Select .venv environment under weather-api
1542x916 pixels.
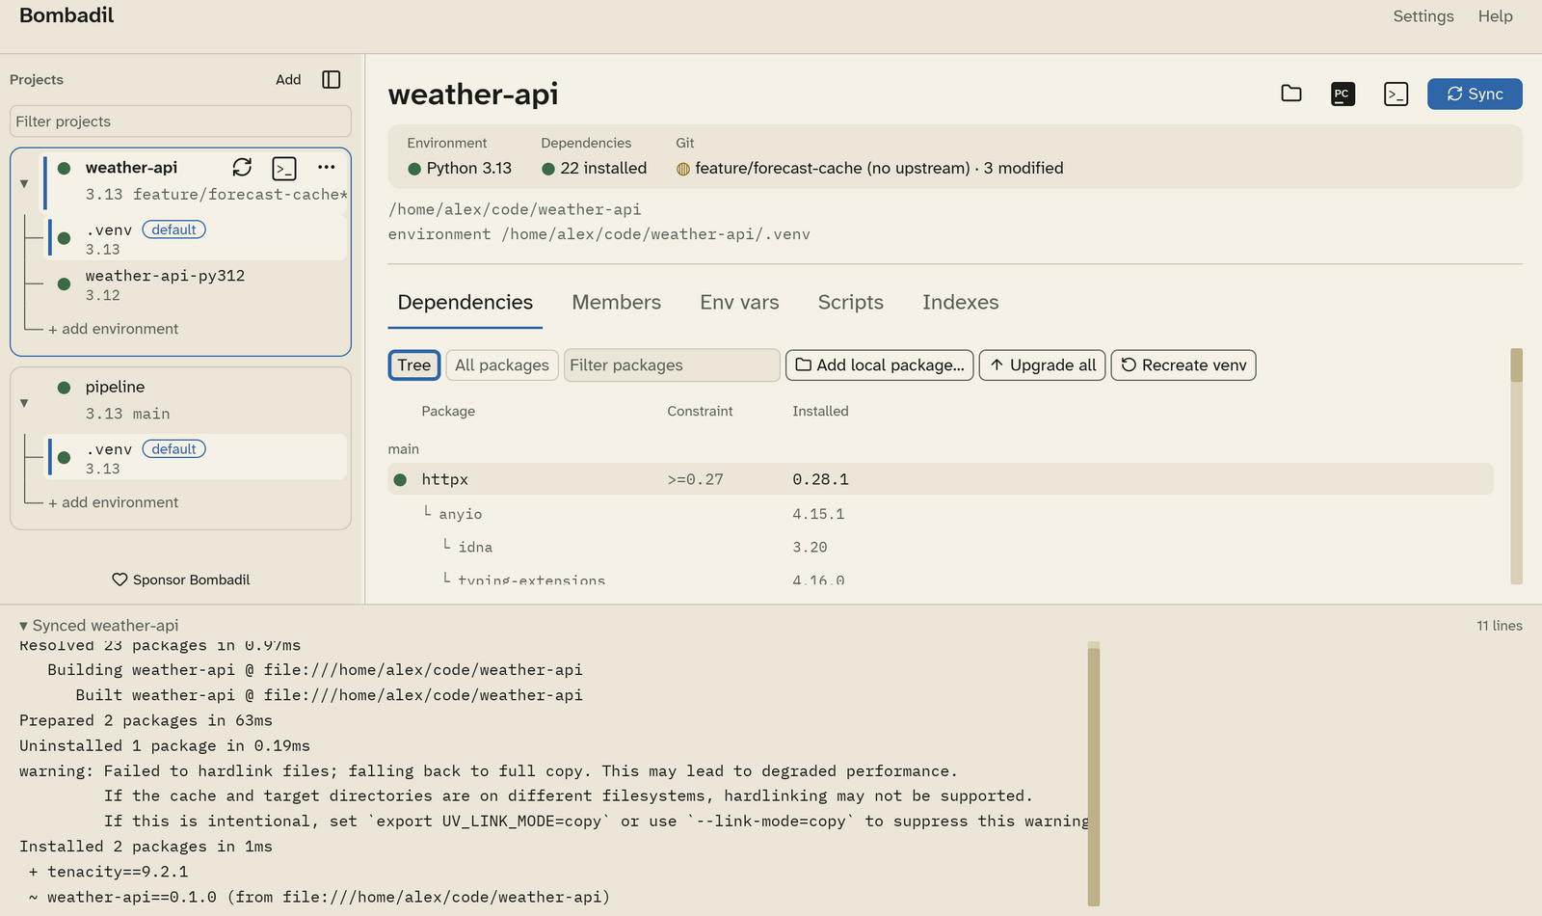click(197, 238)
